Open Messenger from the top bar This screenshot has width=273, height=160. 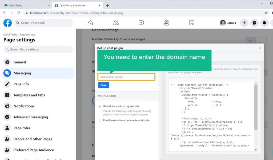click(255, 23)
